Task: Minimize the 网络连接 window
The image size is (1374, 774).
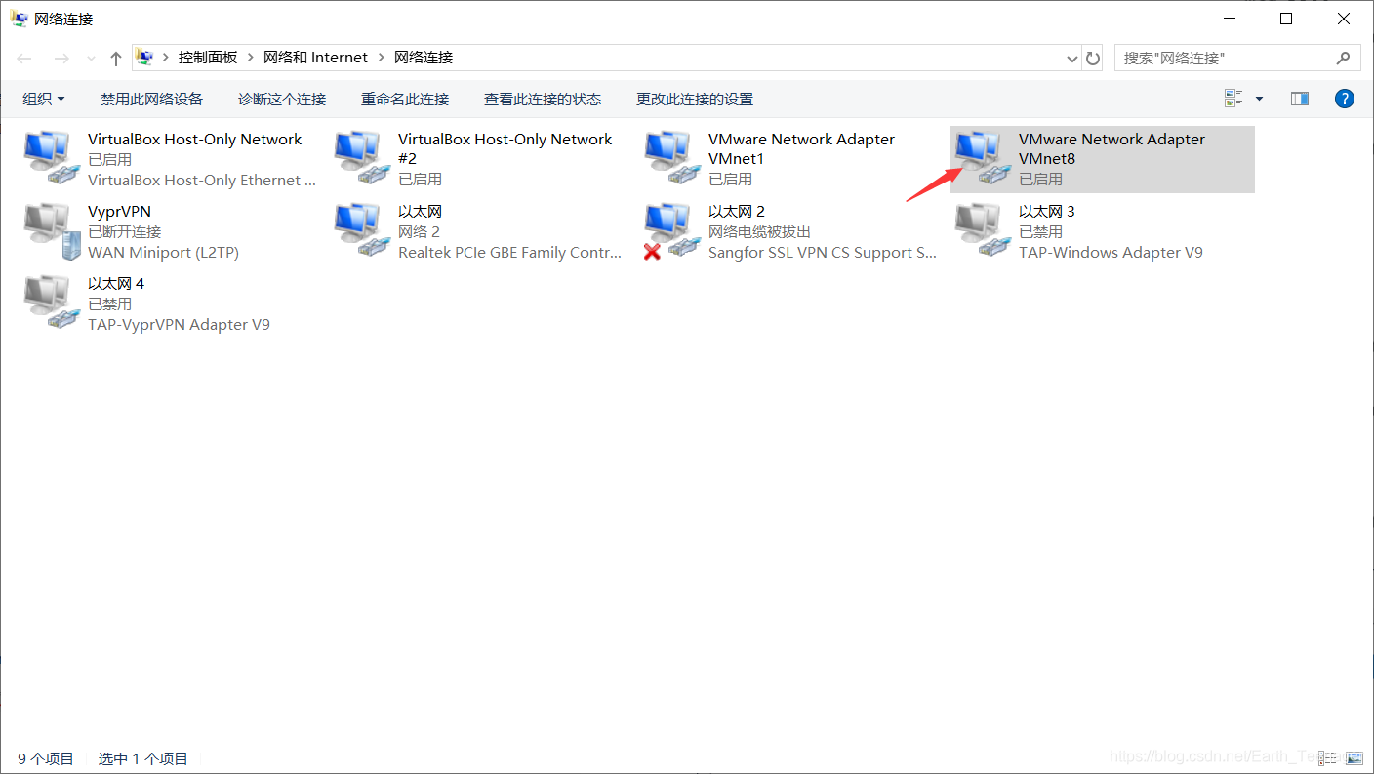Action: pyautogui.click(x=1229, y=18)
